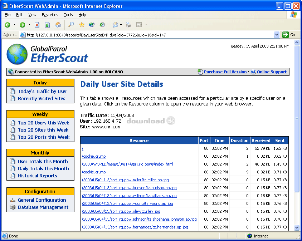Open the address bar URL dropdown
This screenshot has width=302, height=241.
coord(277,35)
